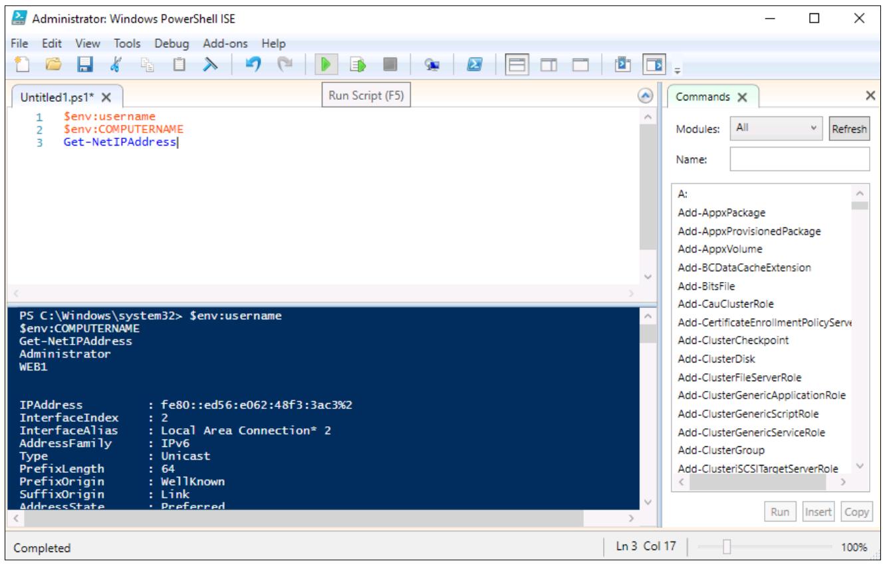Select Add-AppxPackage in the commands list
The height and width of the screenshot is (564, 883).
(x=721, y=213)
